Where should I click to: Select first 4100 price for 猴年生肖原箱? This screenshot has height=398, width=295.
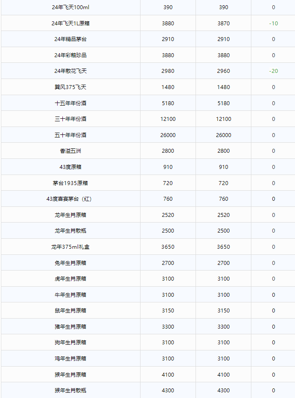(168, 374)
